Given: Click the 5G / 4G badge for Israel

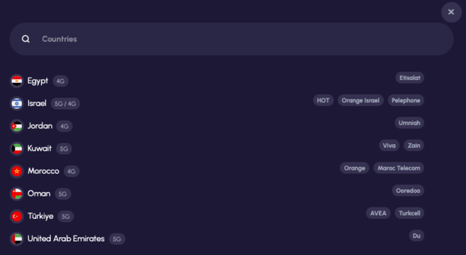Looking at the screenshot, I should [65, 104].
